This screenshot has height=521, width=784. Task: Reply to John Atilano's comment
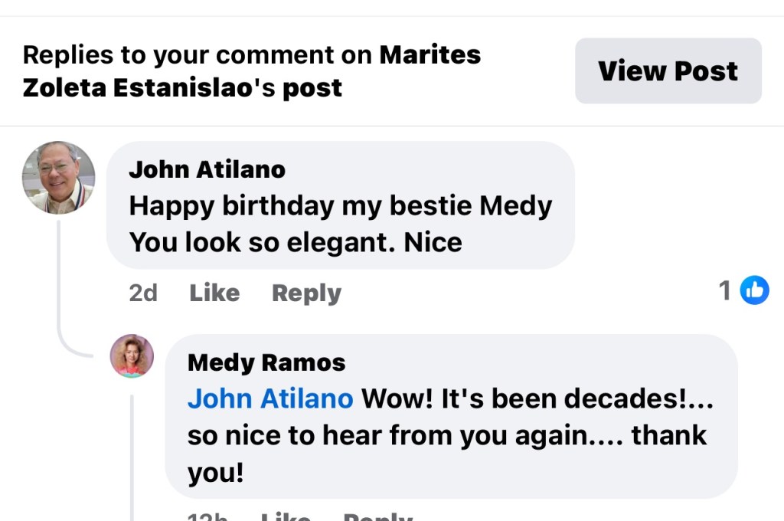[x=306, y=293]
